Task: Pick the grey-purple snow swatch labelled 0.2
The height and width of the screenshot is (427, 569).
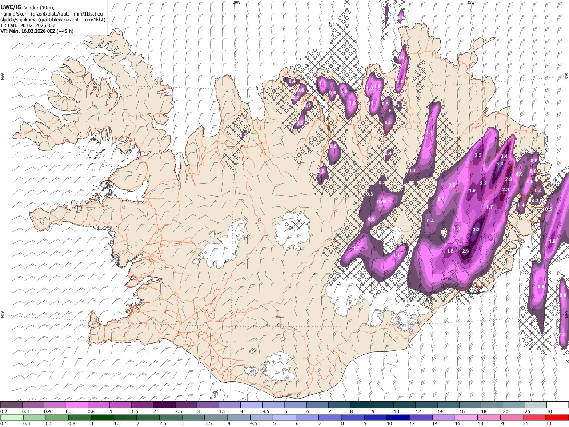Action: [11, 405]
